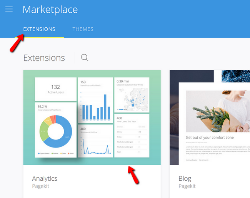Switch to the Themes tab
This screenshot has width=250, height=198.
click(x=83, y=29)
